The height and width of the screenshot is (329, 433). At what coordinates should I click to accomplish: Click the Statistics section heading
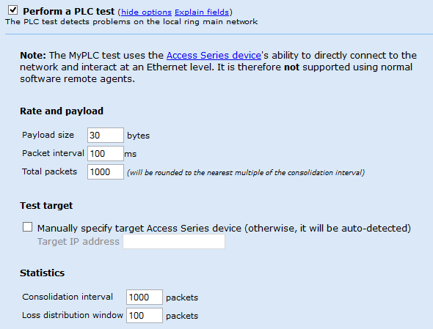[x=43, y=273]
